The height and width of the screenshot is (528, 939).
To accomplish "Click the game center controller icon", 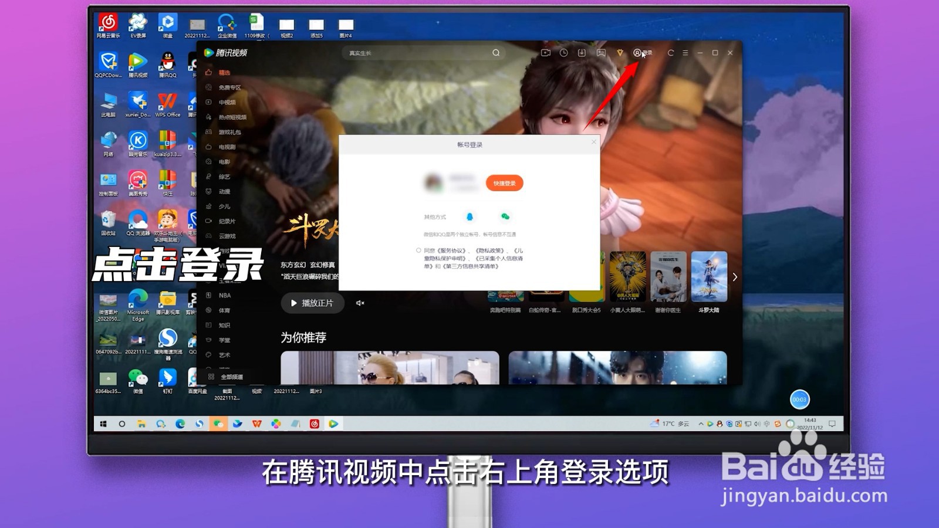I will (600, 53).
